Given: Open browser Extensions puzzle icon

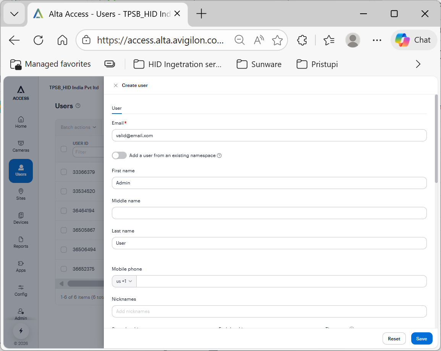Looking at the screenshot, I should 302,40.
